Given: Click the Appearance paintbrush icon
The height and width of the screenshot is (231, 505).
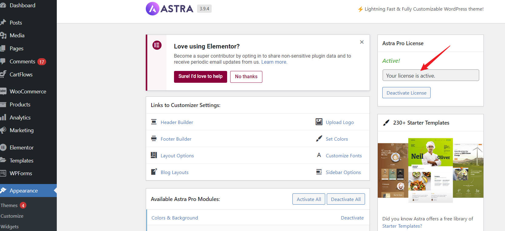Looking at the screenshot, I should click(x=3, y=190).
